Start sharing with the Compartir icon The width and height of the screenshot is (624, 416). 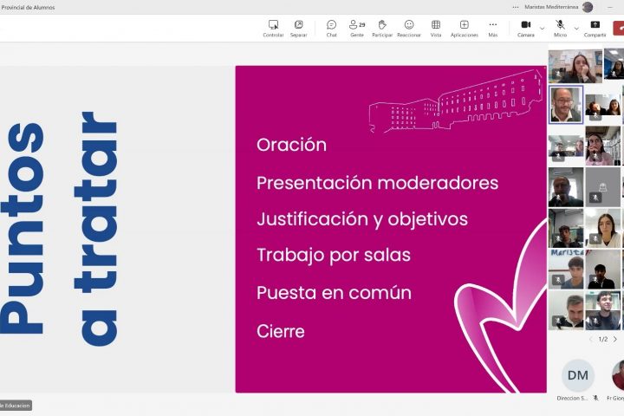click(x=595, y=25)
